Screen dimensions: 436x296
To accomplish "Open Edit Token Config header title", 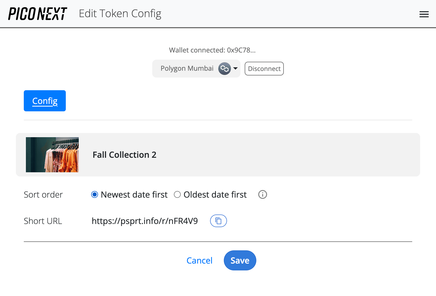I will 120,13.
